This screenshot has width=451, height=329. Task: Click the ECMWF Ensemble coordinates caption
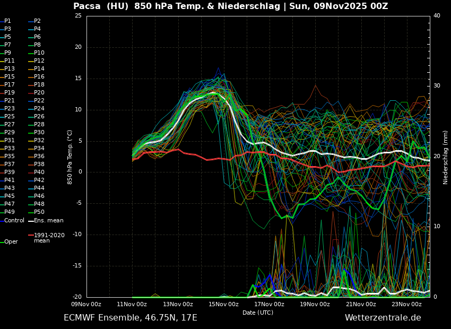[x=131, y=318]
